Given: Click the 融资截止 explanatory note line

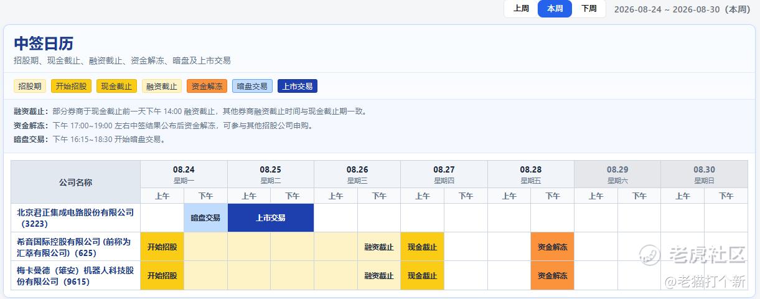Looking at the screenshot, I should 191,112.
